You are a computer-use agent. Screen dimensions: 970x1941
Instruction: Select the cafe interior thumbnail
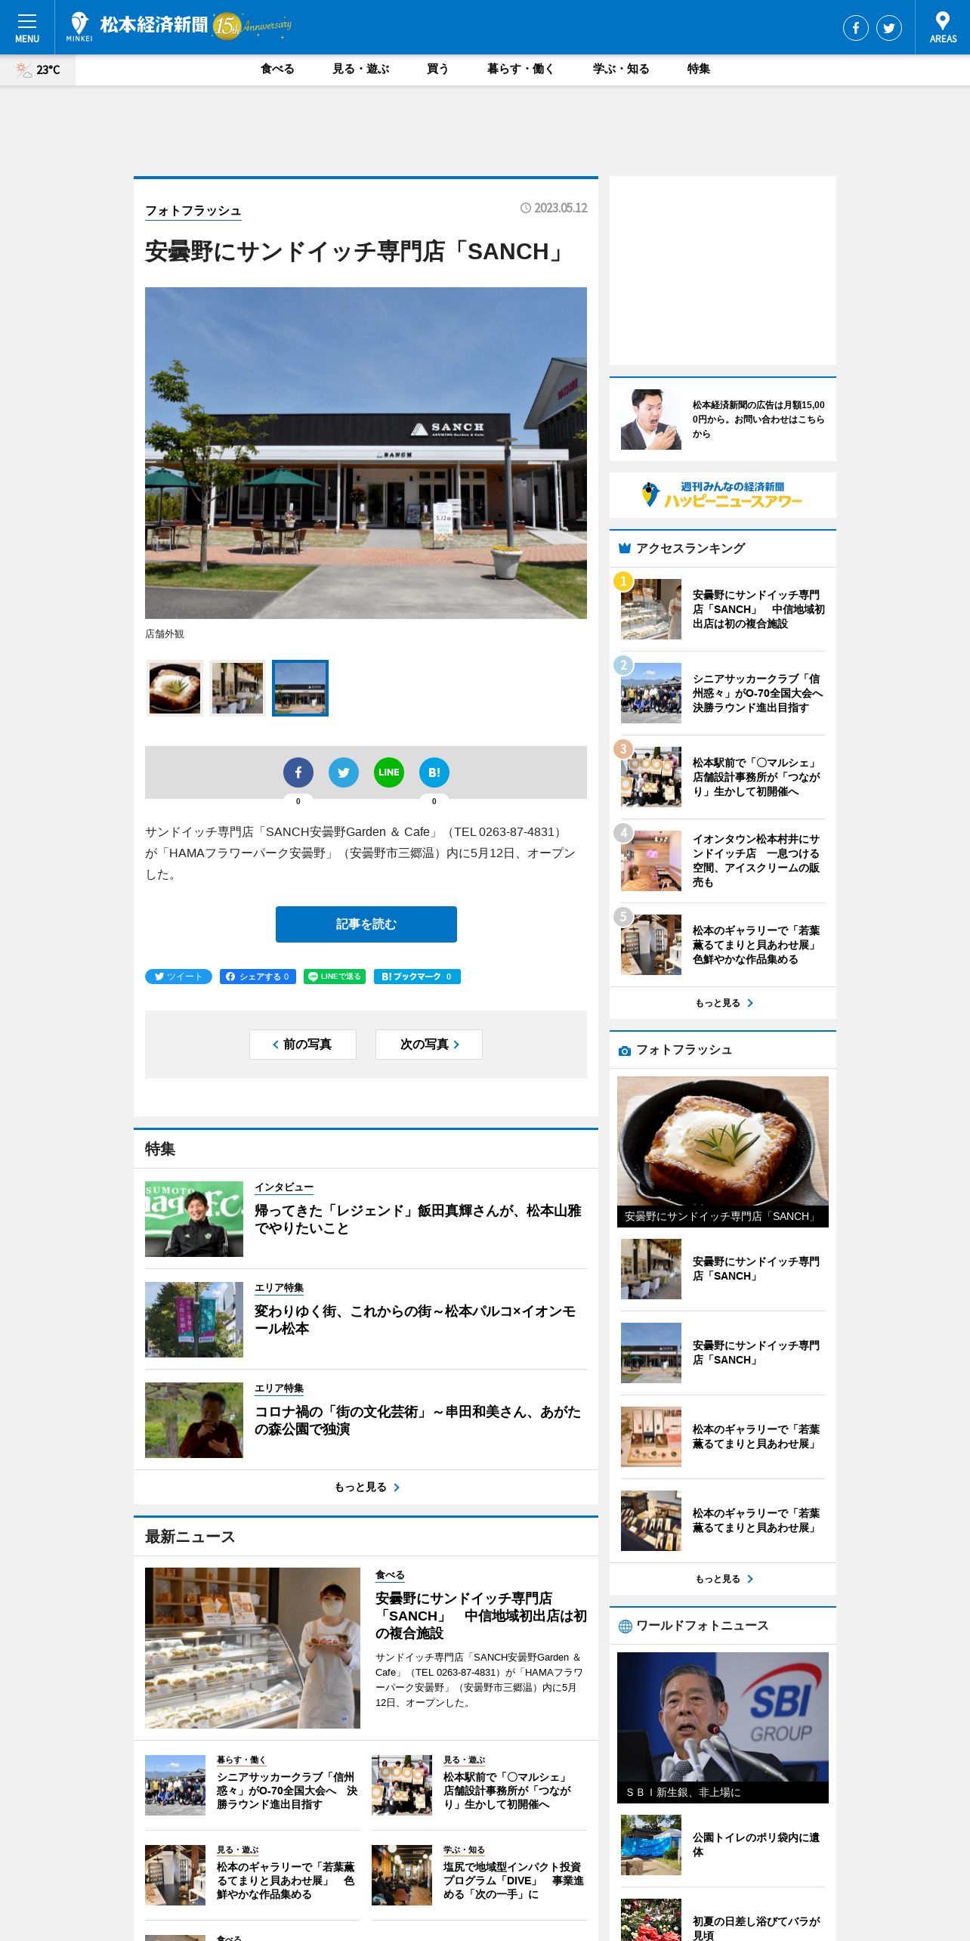point(237,688)
